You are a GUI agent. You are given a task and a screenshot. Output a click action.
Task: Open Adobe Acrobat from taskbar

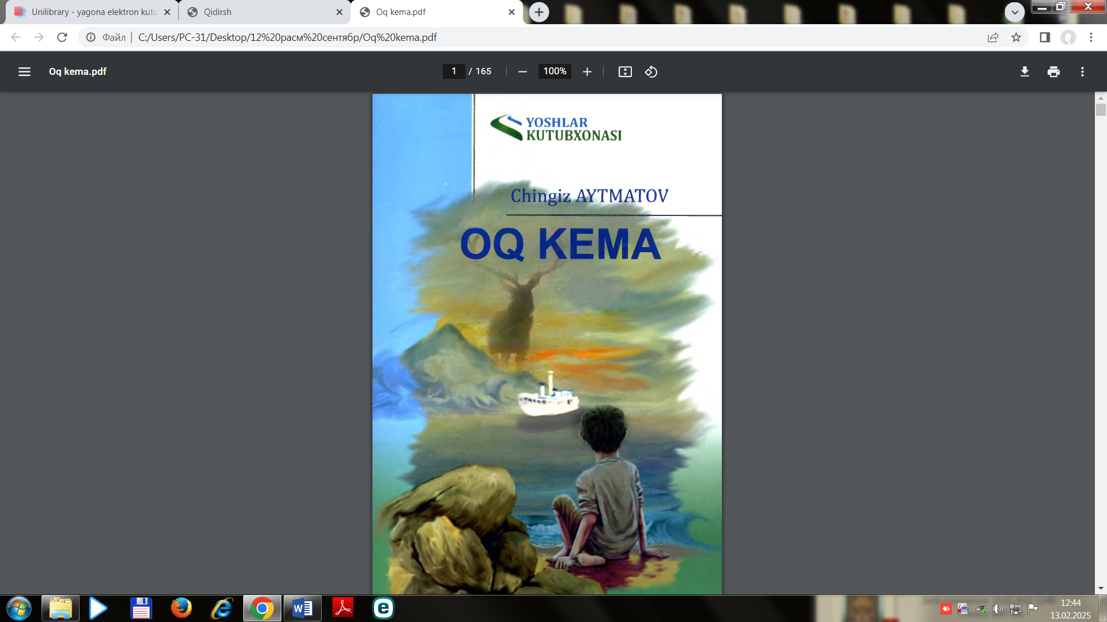(x=343, y=608)
